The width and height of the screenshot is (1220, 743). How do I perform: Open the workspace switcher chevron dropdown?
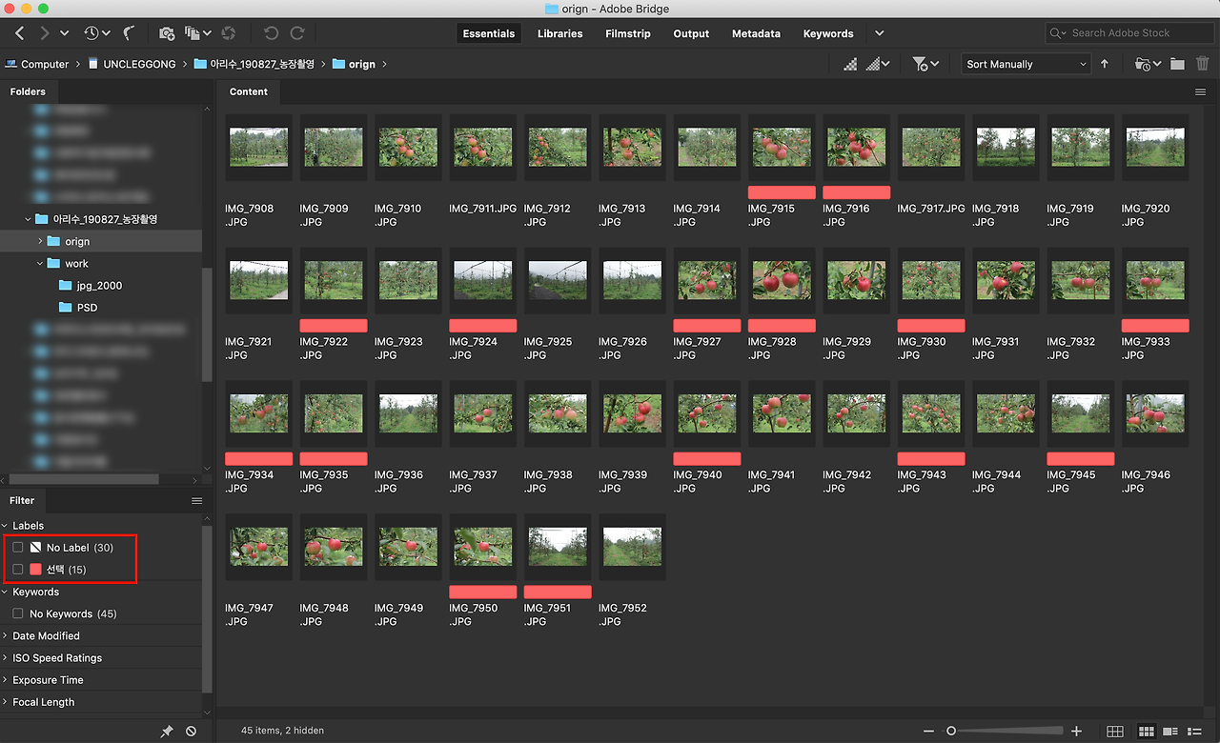pyautogui.click(x=880, y=33)
